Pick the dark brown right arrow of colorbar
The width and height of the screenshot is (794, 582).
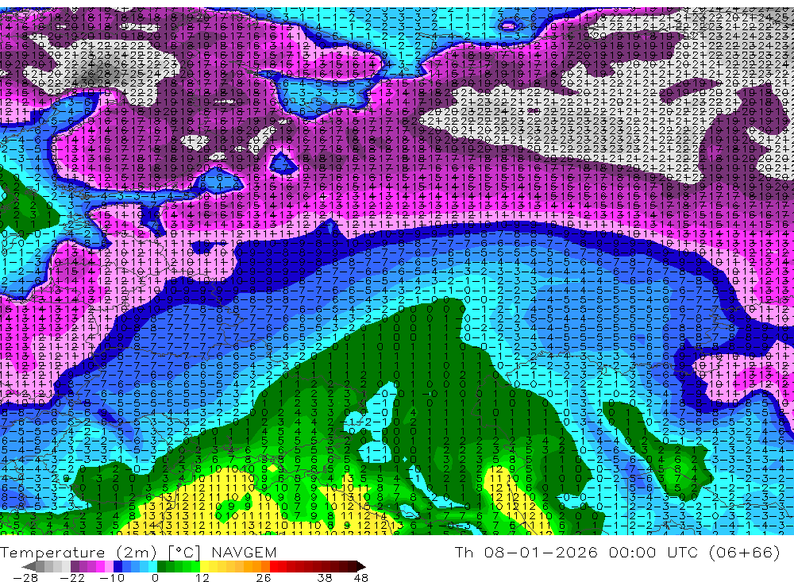[361, 567]
